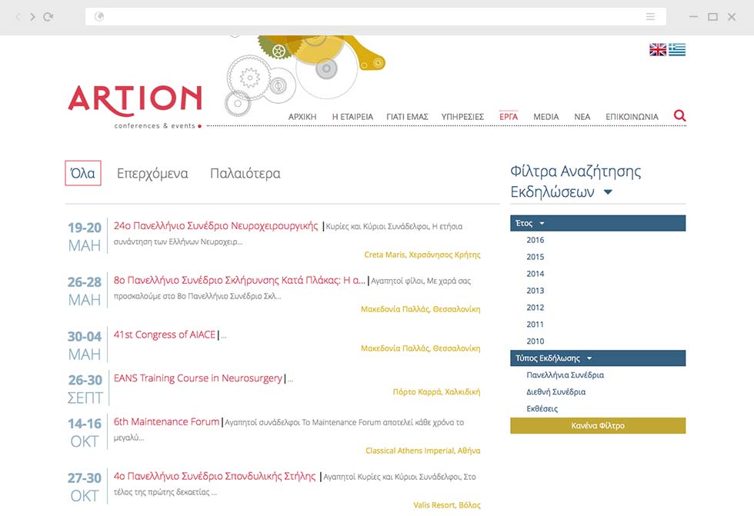Expand the Φίλτρα Αναζήτησης Εκδηλώσεων dropdown arrow
This screenshot has width=754, height=516.
click(608, 192)
